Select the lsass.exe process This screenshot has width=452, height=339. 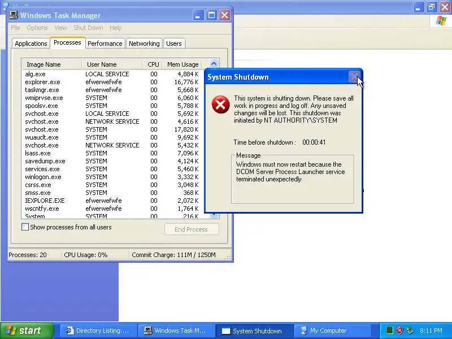tap(112, 153)
